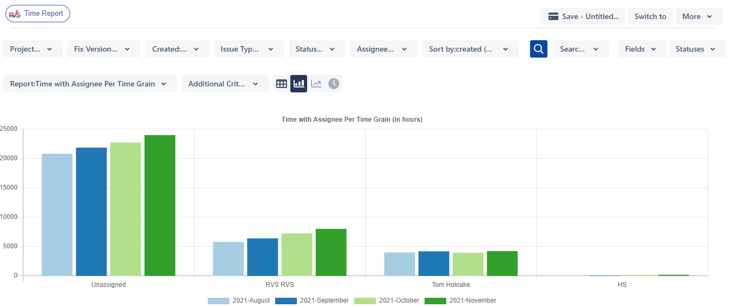Click the blue magnifier search icon

(x=538, y=49)
